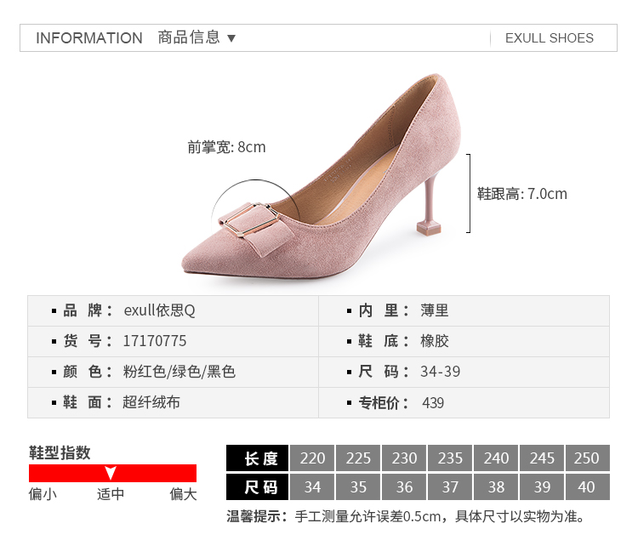Click the heel height bracket line
The height and width of the screenshot is (546, 638).
click(469, 193)
